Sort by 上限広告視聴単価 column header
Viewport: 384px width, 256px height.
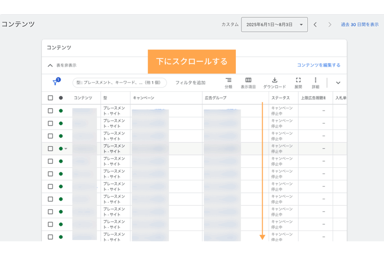[313, 98]
